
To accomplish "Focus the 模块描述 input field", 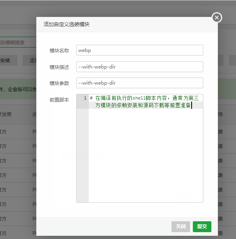I will pos(140,67).
